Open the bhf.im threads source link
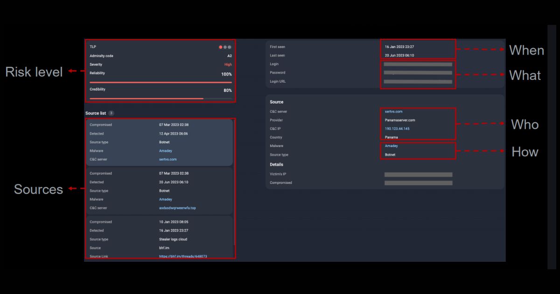 click(x=183, y=257)
